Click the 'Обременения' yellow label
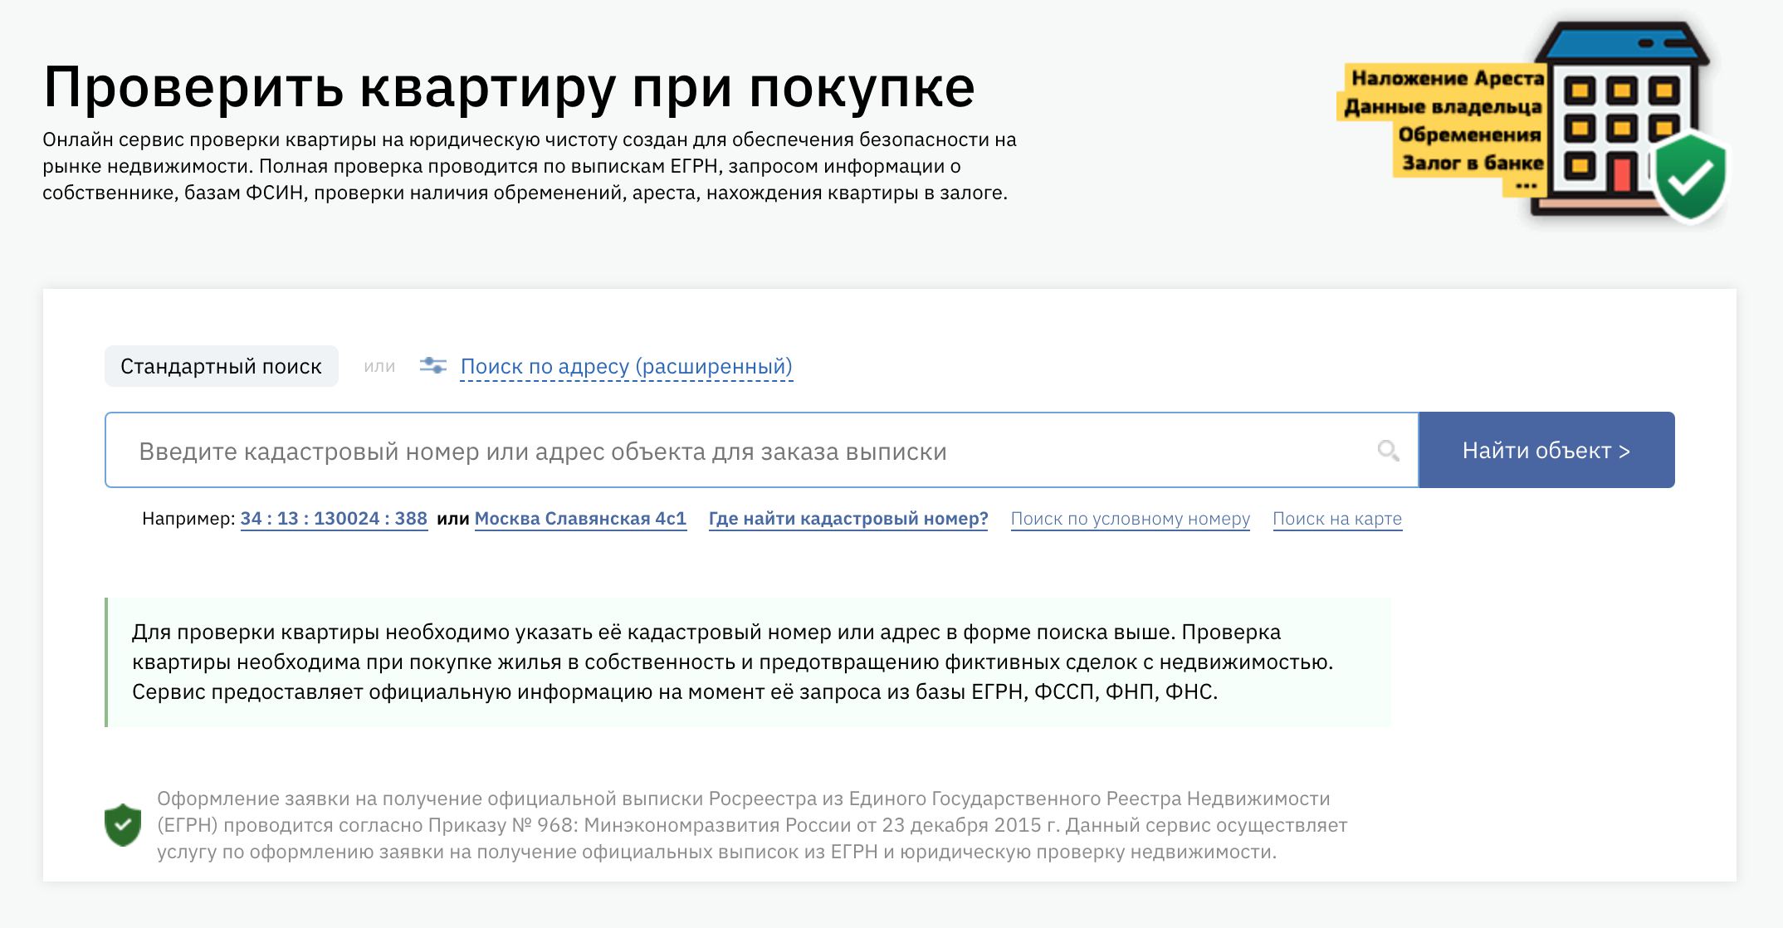Screen dimensions: 1783x928 [1469, 134]
